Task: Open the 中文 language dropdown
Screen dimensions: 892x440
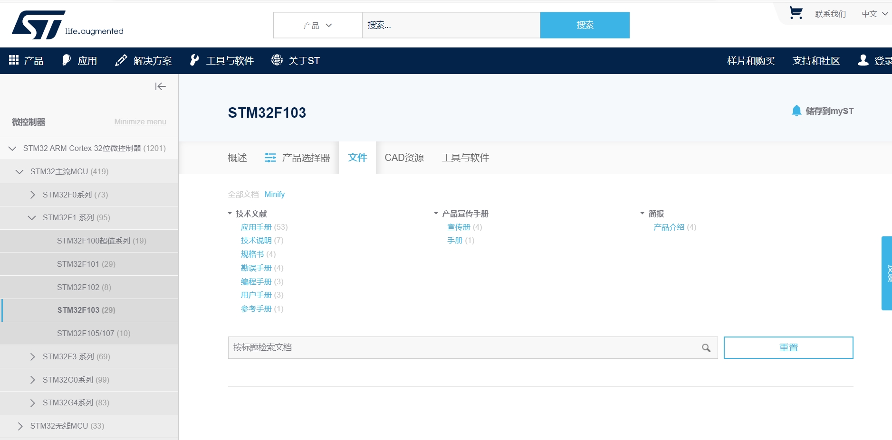Action: 874,14
